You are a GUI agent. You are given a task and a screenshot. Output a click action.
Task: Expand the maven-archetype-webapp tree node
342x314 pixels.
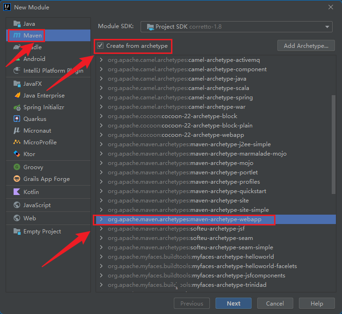click(x=101, y=219)
